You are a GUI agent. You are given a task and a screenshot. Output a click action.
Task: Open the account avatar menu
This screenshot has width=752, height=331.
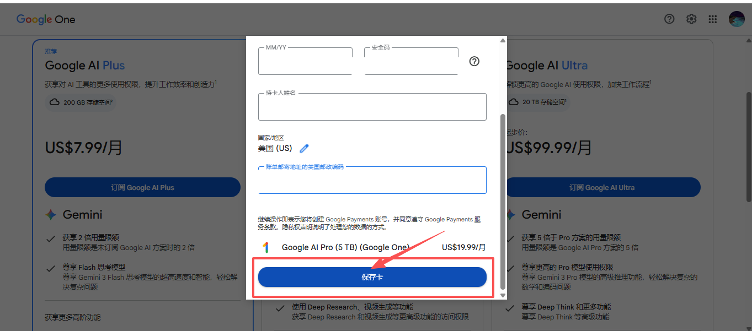click(x=737, y=19)
